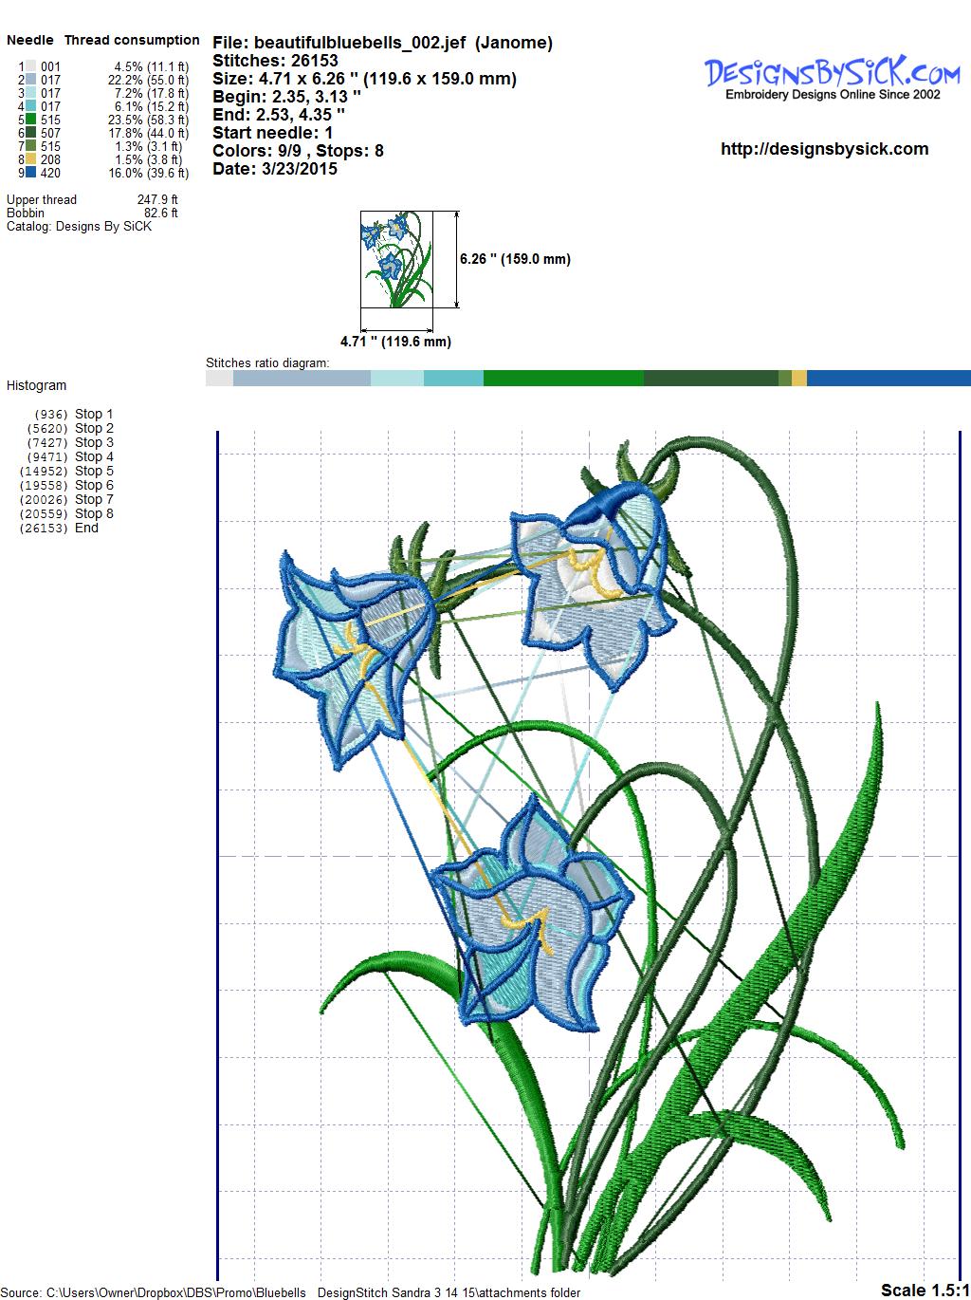Choose Stop 8 in histogram
The height and width of the screenshot is (1300, 971).
pos(93,513)
